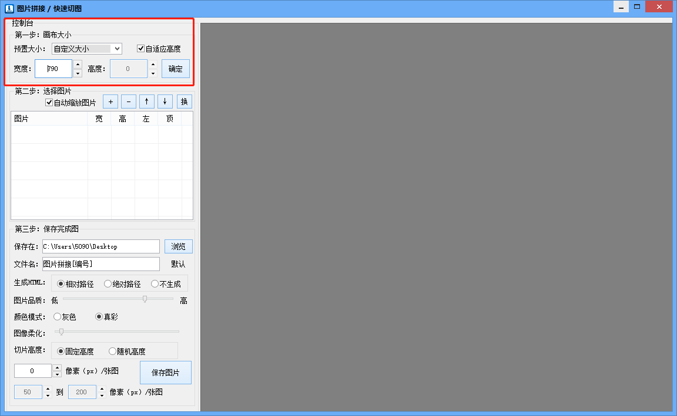Click the 确定 confirm button
The image size is (677, 416).
175,69
